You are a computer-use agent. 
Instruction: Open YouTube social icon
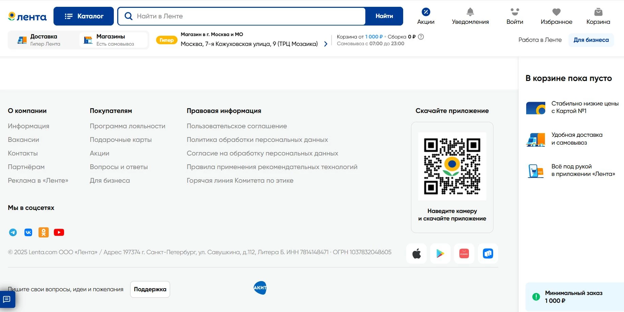[x=59, y=232]
